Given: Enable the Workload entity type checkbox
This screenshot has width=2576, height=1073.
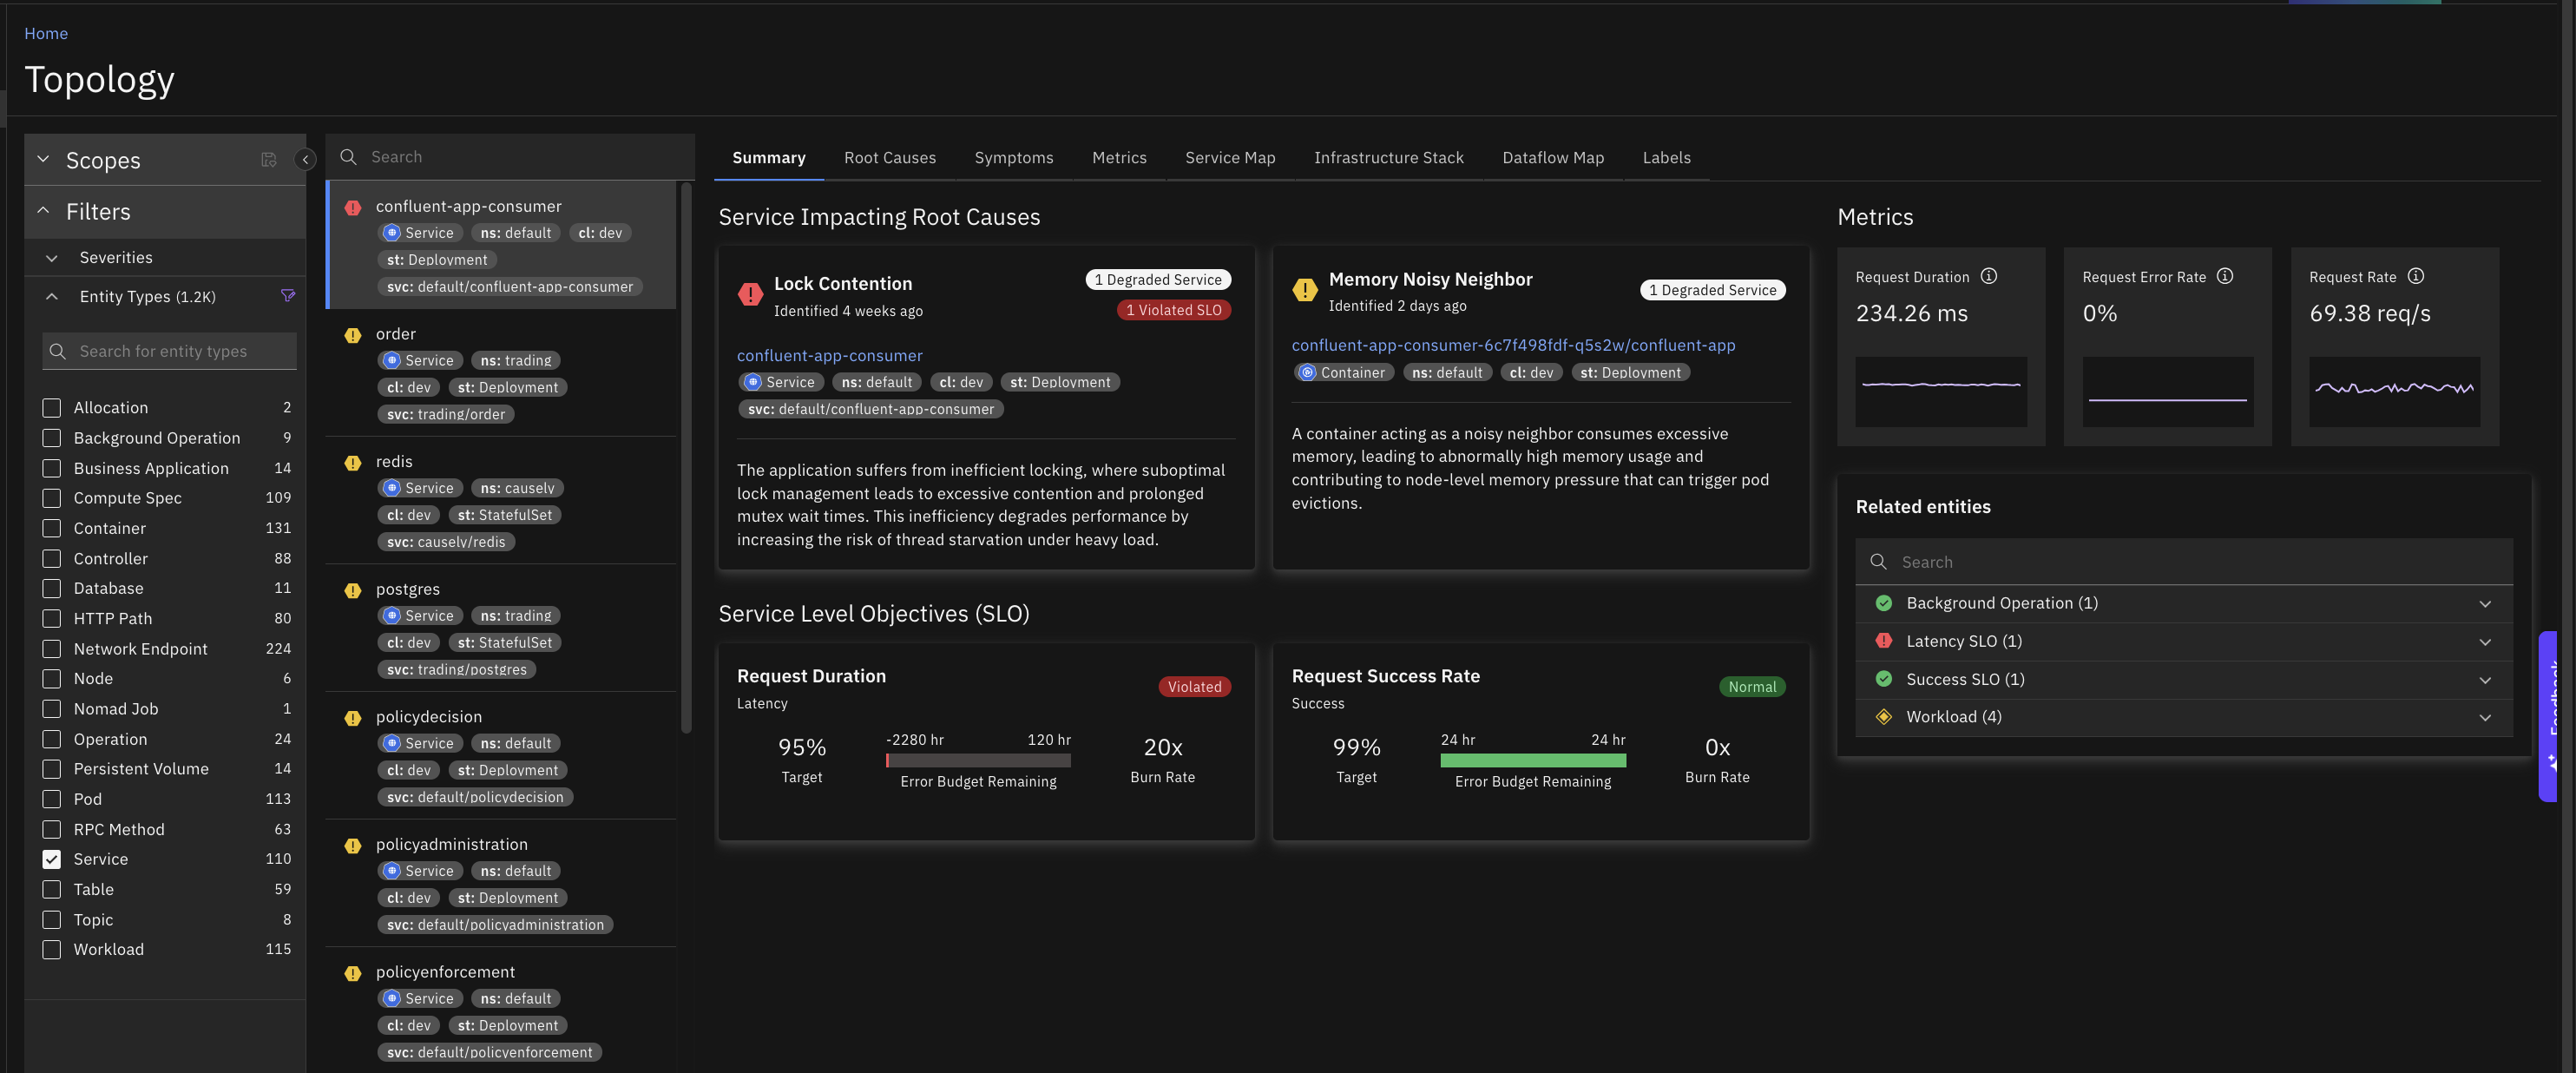Looking at the screenshot, I should 52,949.
